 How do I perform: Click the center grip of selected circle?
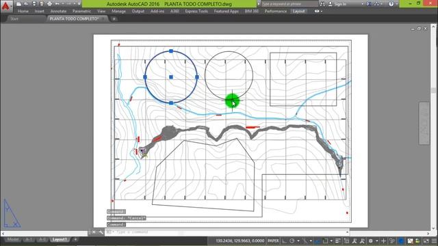coord(171,77)
